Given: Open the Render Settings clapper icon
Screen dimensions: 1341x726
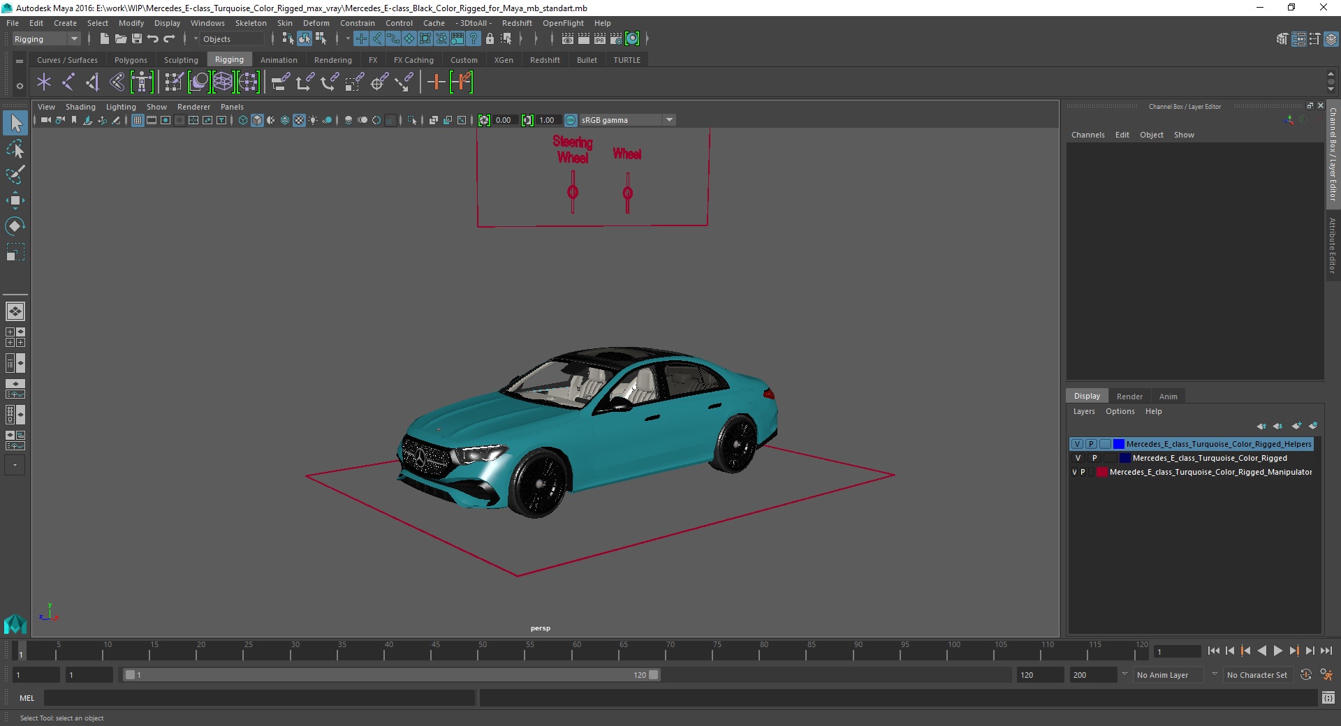Looking at the screenshot, I should pos(616,39).
